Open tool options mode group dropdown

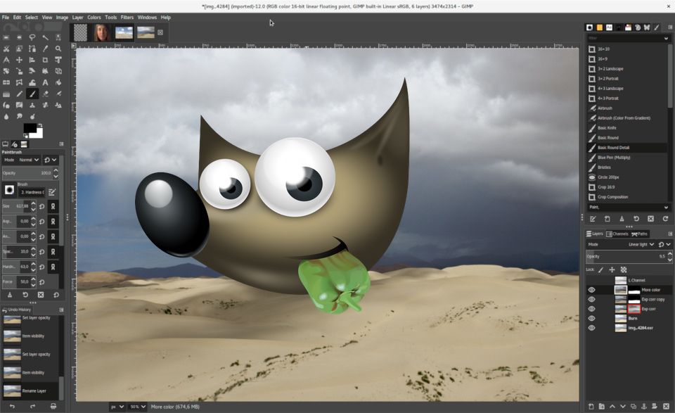(x=50, y=160)
